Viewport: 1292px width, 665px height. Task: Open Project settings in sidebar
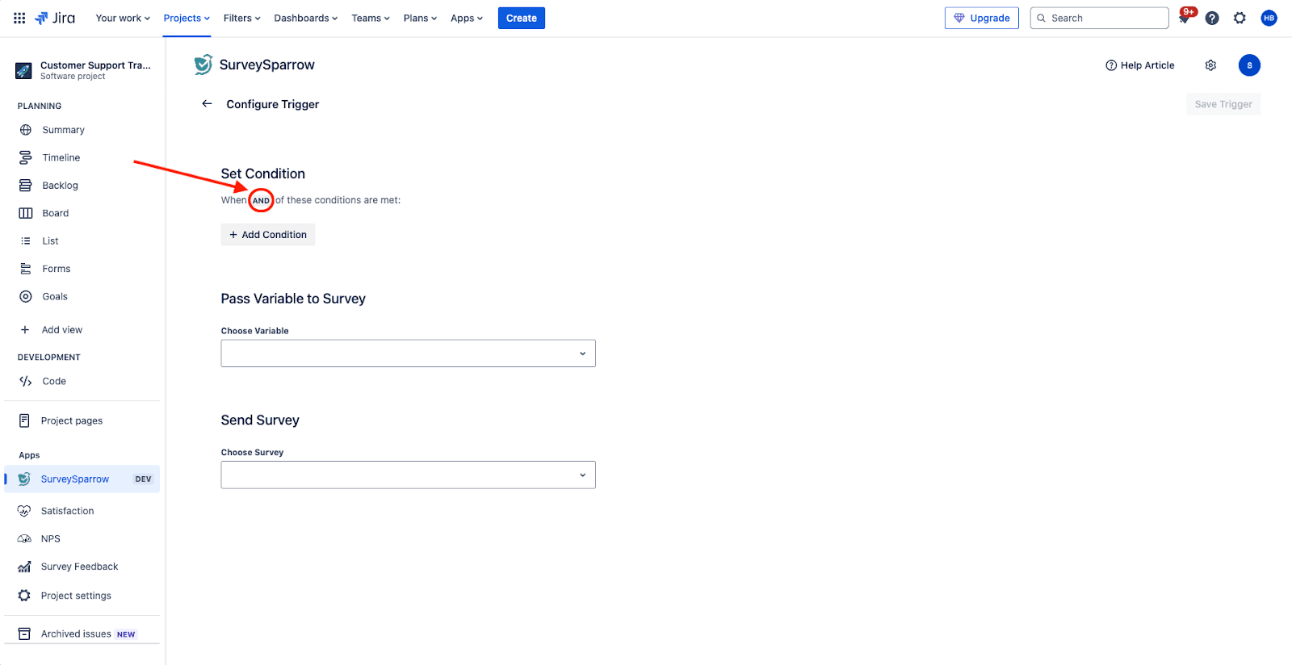tap(76, 596)
